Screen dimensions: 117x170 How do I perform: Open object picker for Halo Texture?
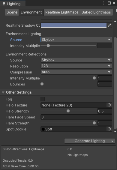coord(109,105)
